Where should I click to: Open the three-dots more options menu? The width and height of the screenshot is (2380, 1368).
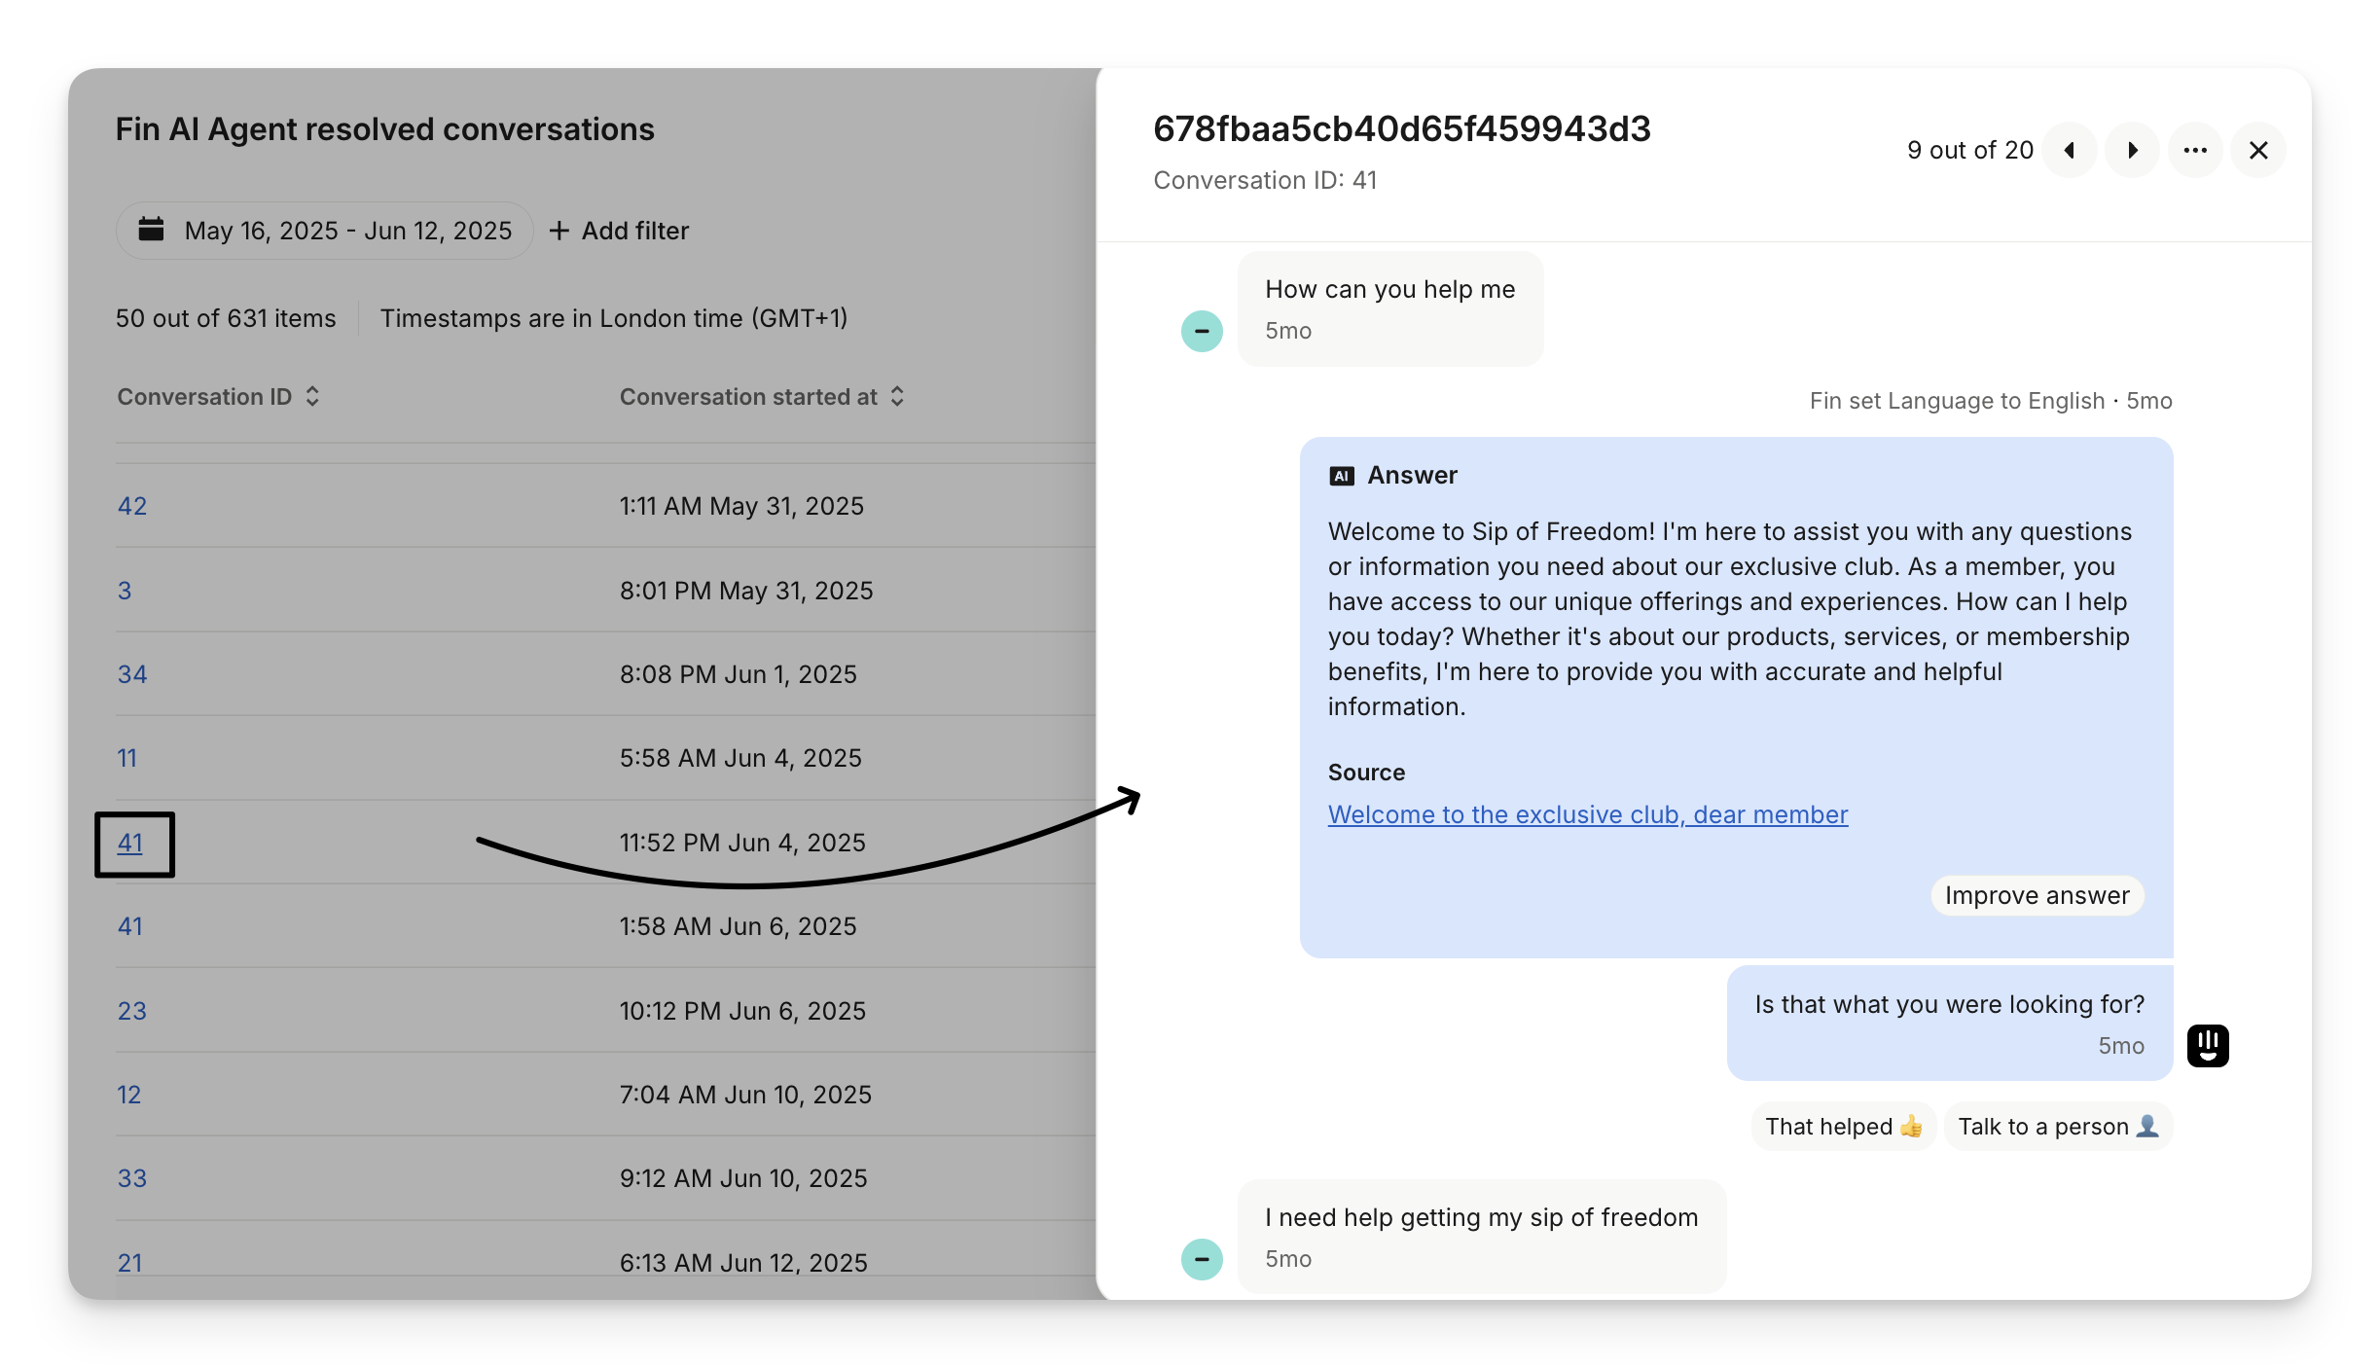(x=2195, y=150)
